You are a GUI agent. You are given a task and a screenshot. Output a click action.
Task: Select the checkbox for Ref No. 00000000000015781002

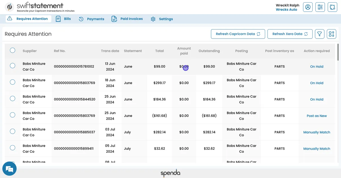13,65
